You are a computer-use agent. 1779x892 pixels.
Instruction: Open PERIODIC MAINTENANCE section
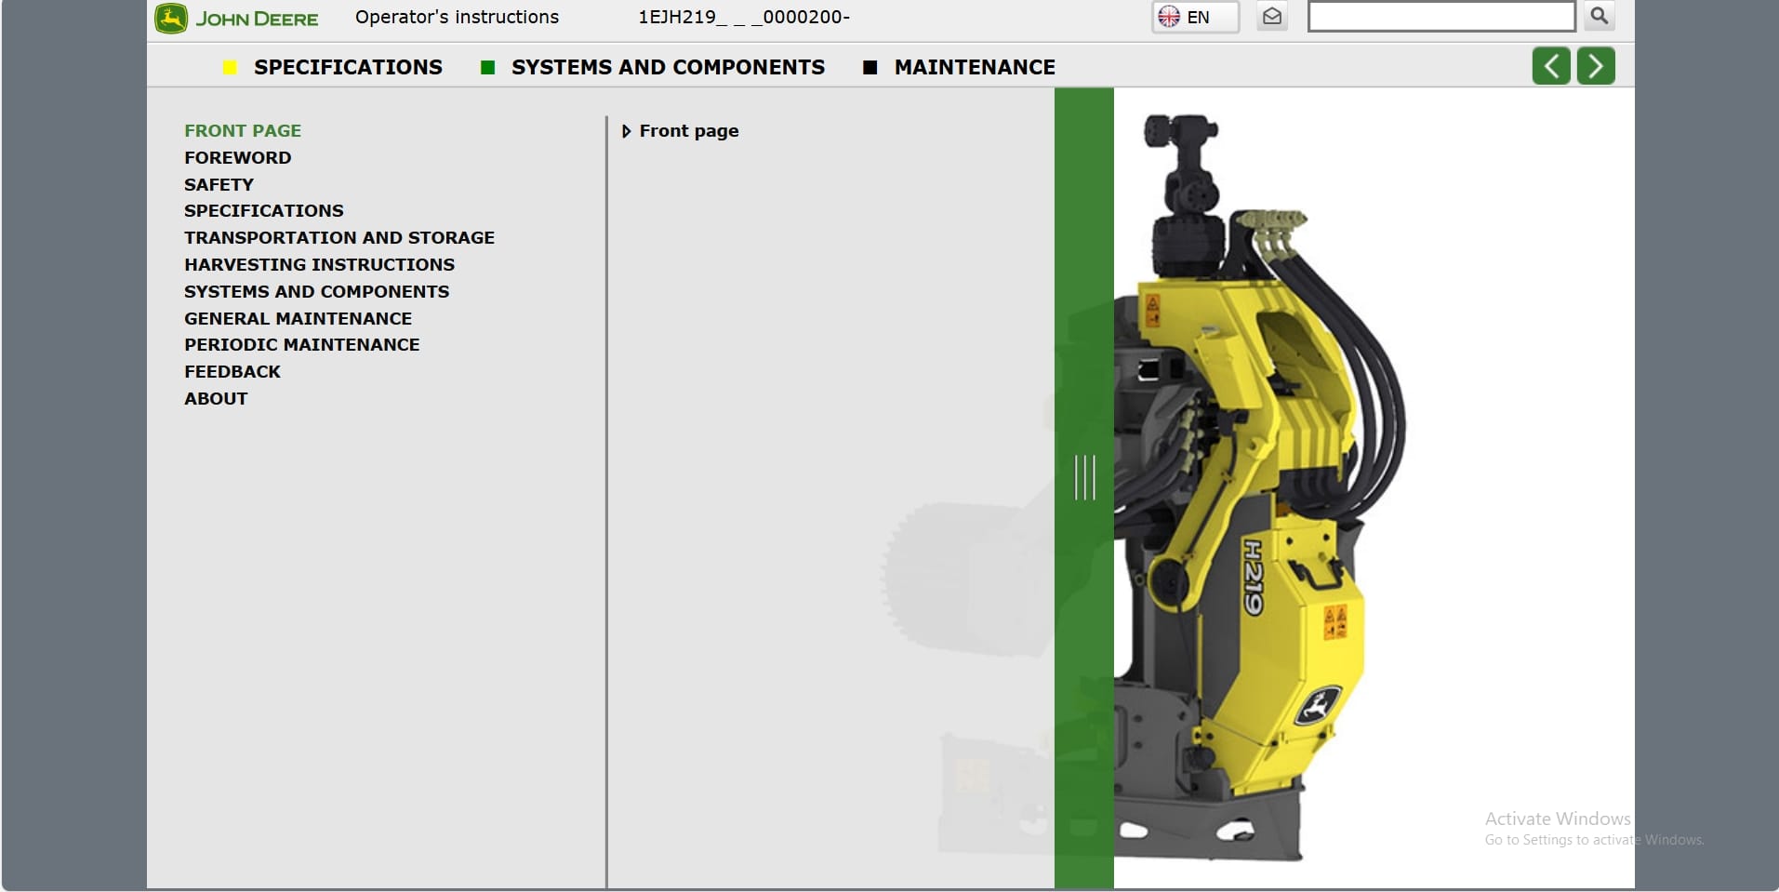click(302, 344)
